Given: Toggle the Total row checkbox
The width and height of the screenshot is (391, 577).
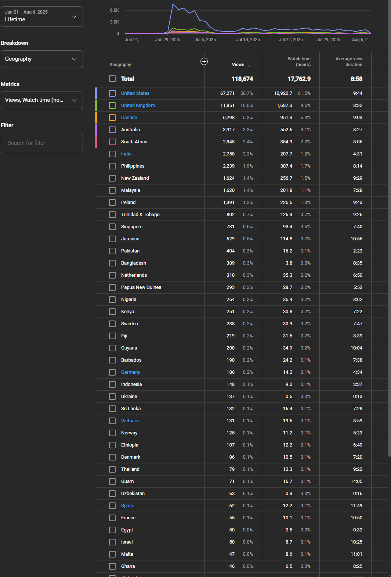Looking at the screenshot, I should tap(112, 79).
